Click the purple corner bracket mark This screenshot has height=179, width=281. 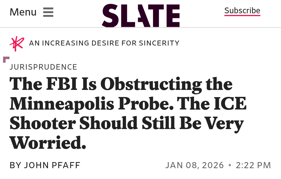coord(6,59)
